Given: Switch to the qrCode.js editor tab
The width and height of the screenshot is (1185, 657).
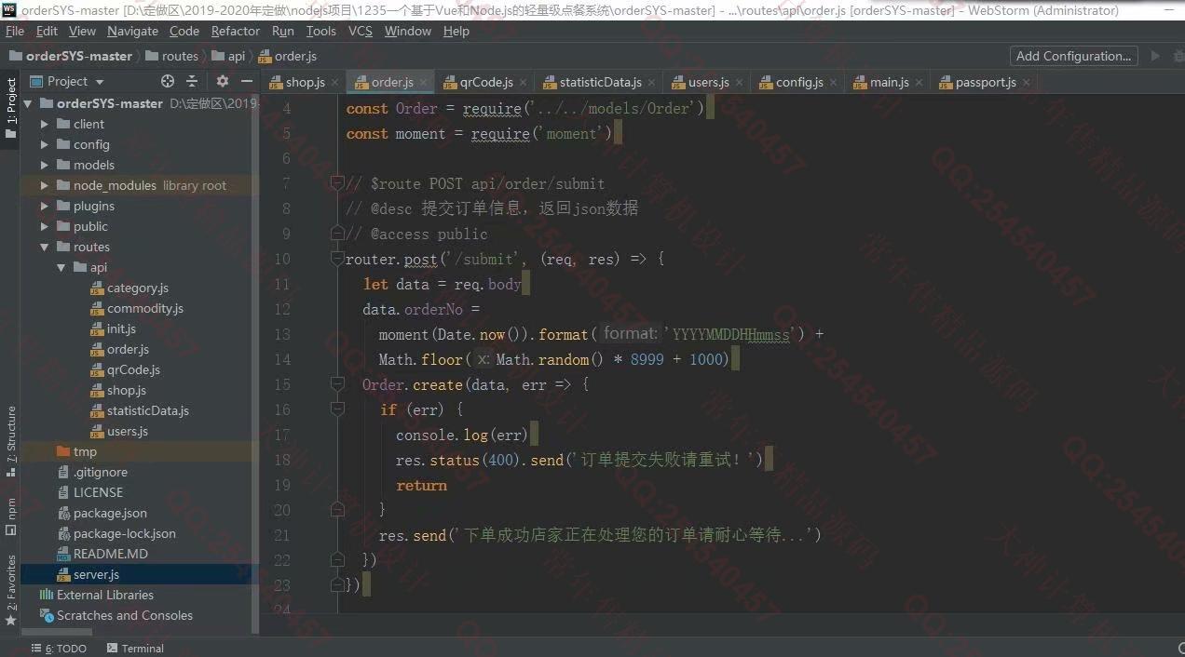Looking at the screenshot, I should tap(485, 82).
